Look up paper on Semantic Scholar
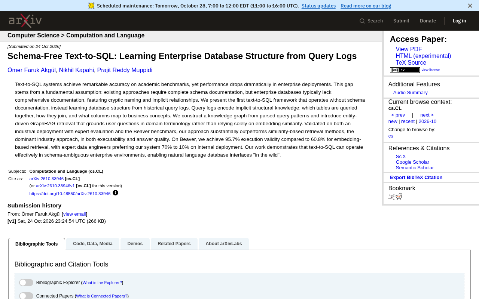 click(415, 168)
